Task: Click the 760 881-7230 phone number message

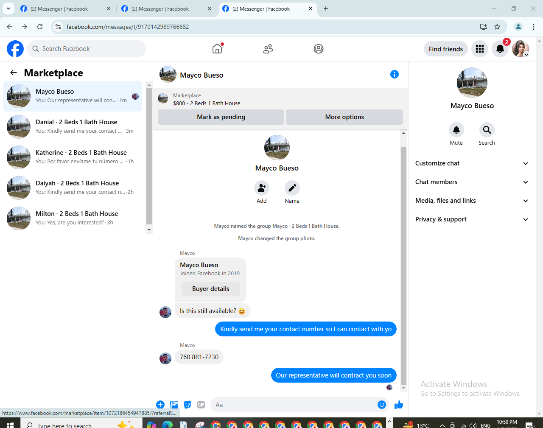Action: point(199,357)
